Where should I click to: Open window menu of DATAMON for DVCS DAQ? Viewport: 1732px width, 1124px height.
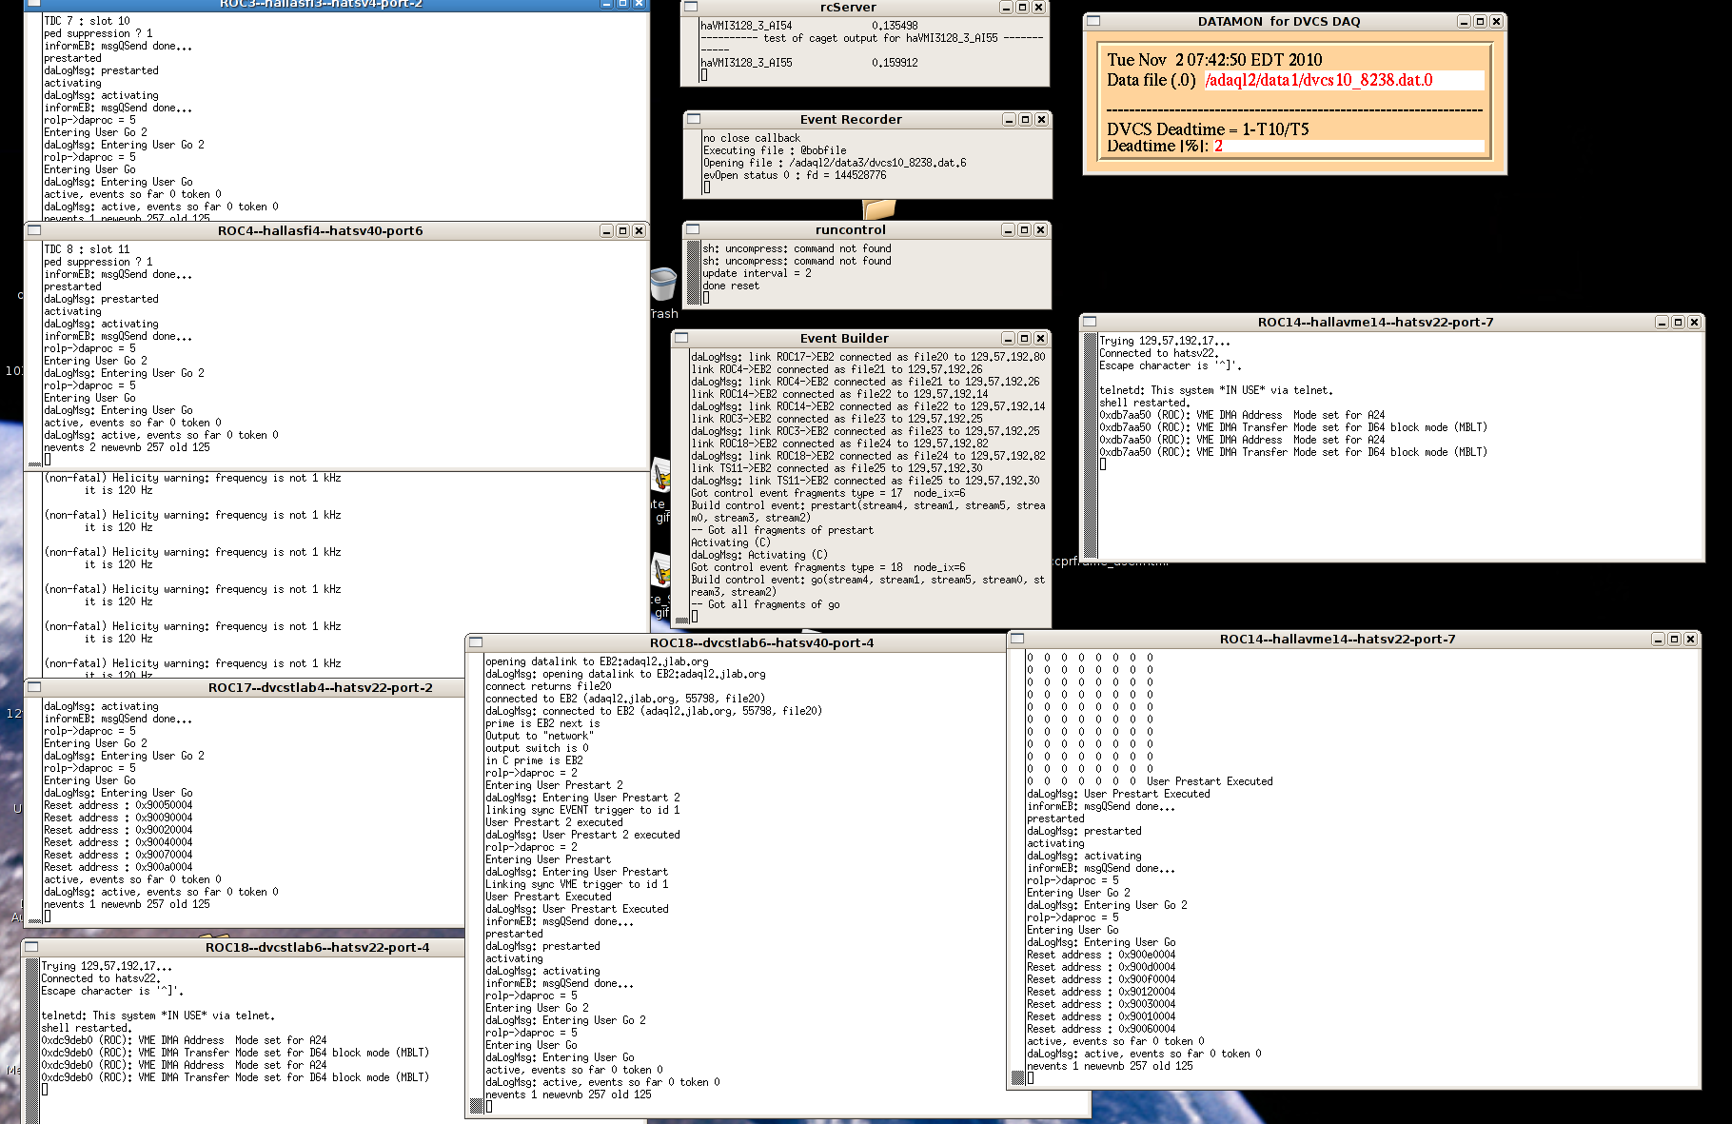point(1093,21)
